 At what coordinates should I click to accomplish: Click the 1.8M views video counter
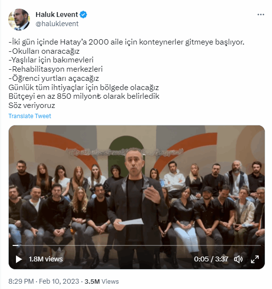(x=45, y=259)
